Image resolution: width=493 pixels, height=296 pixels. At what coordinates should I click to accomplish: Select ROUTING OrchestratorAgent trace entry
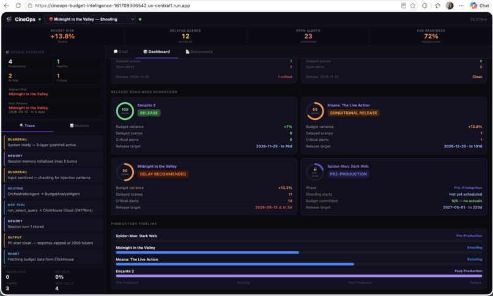coord(53,191)
